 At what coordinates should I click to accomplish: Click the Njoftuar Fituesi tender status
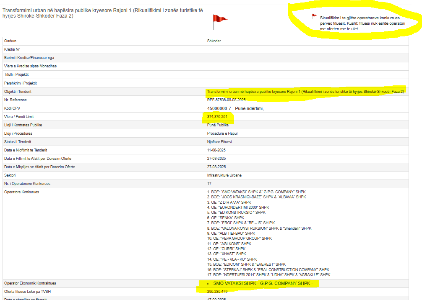click(x=219, y=142)
